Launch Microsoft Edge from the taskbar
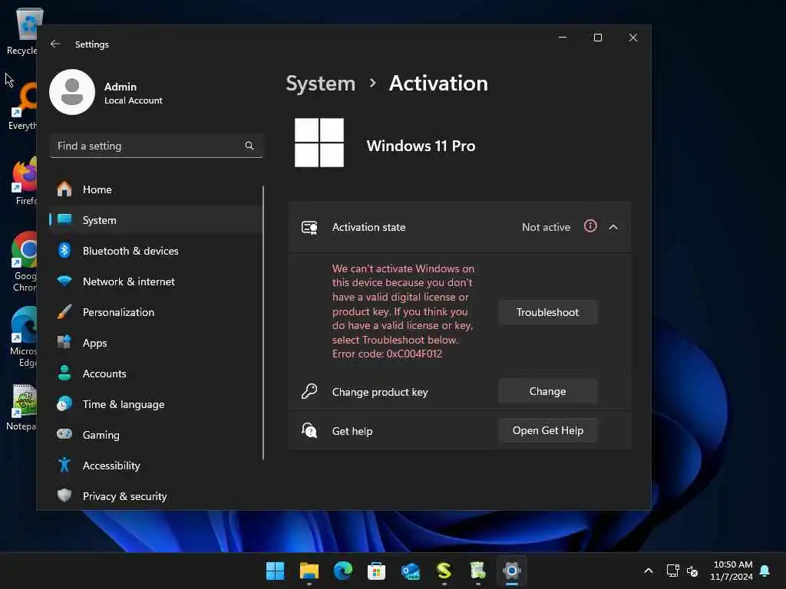 pyautogui.click(x=343, y=571)
